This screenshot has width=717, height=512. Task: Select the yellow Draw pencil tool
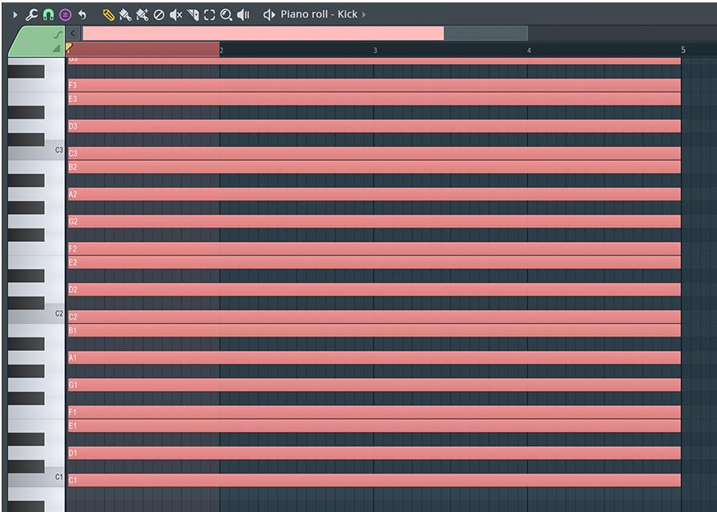coord(108,15)
